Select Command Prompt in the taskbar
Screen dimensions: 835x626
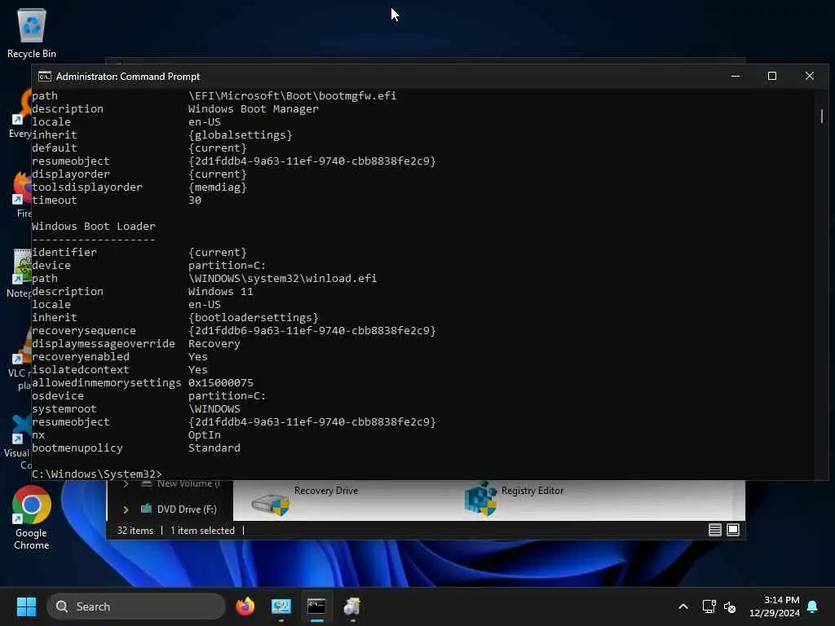(x=317, y=606)
